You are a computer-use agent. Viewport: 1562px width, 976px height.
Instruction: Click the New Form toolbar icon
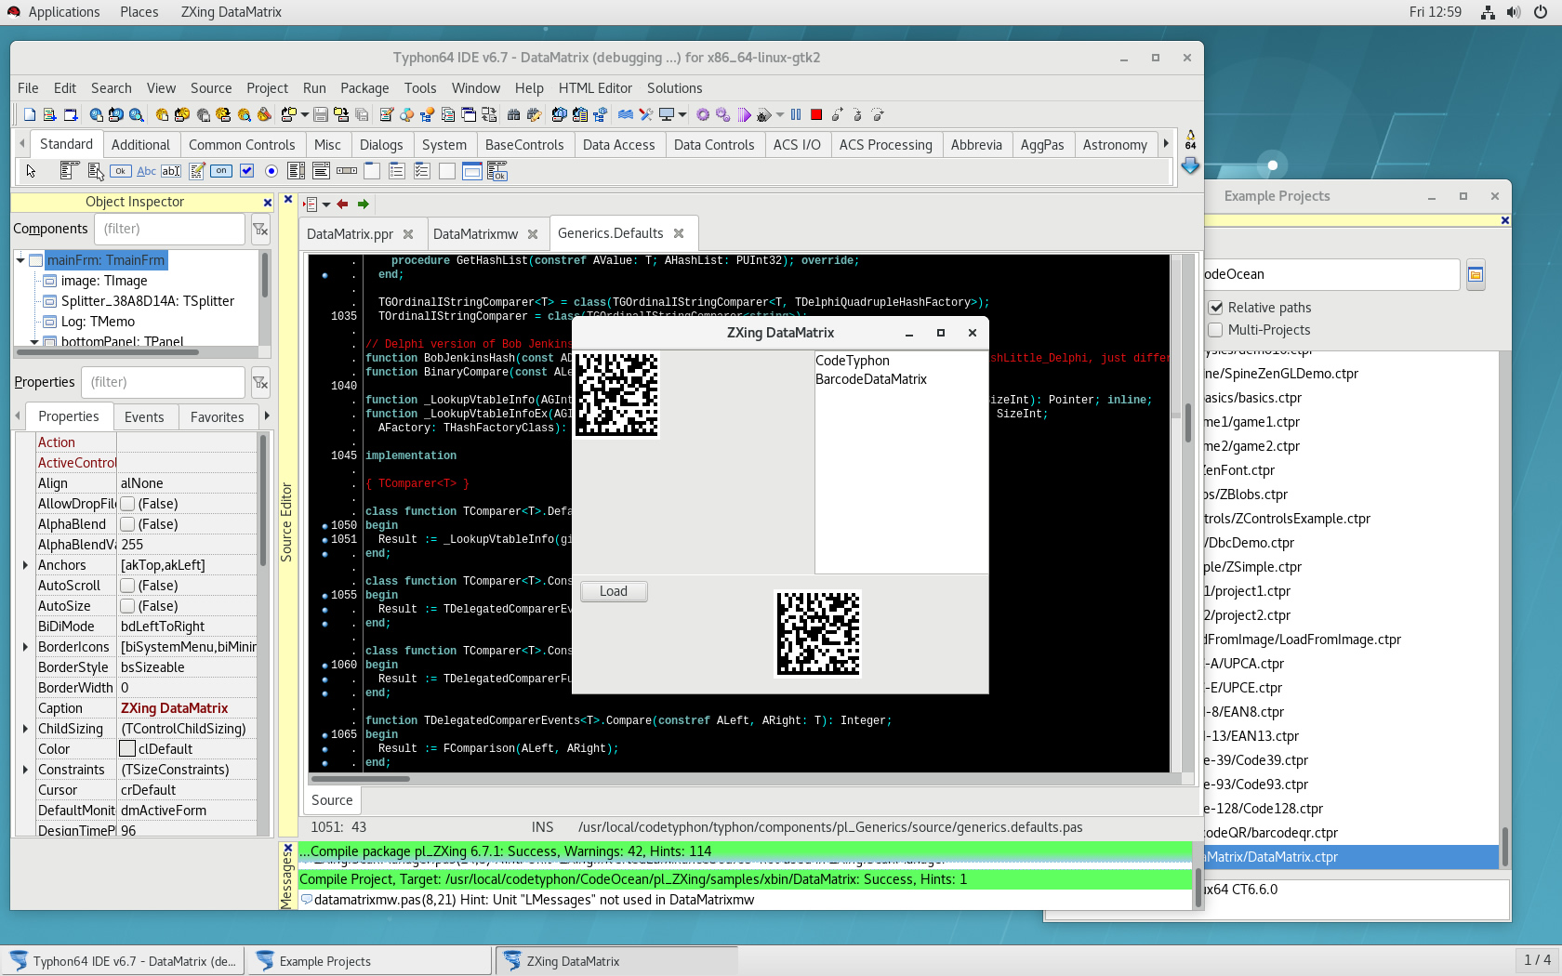[x=70, y=114]
